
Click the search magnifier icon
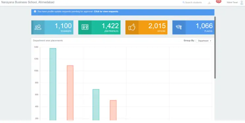[183, 2]
